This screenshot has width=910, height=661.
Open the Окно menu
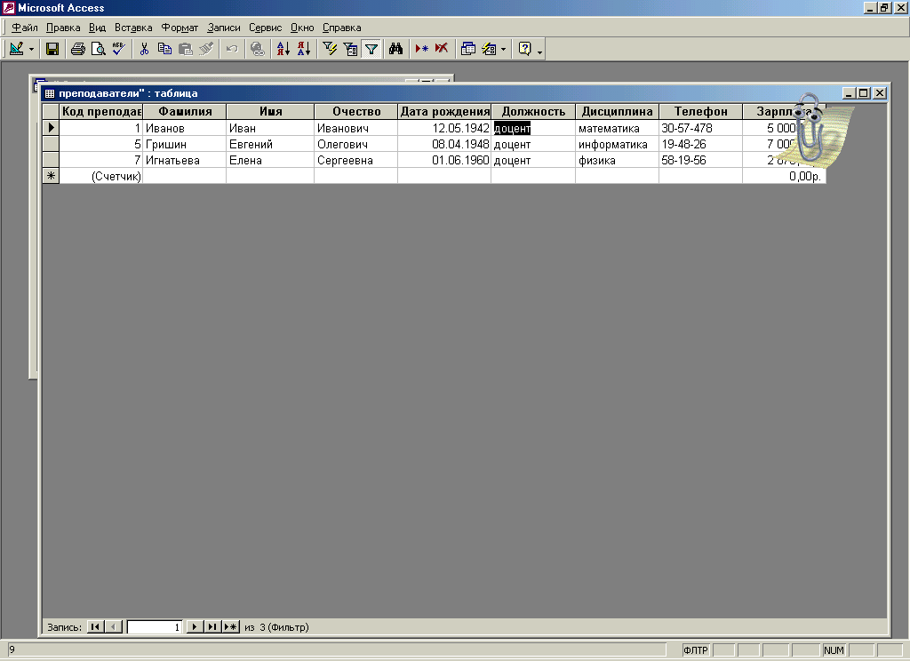coord(302,28)
